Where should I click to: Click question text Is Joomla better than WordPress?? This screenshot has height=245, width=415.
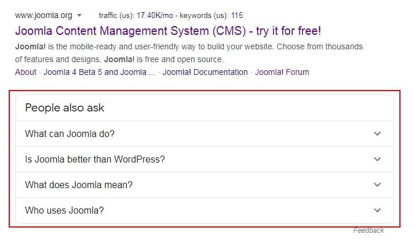(x=95, y=159)
